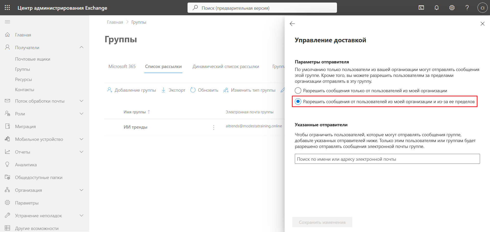The height and width of the screenshot is (232, 490).
Task: Click the Migration icon in sidebar
Action: point(7,126)
